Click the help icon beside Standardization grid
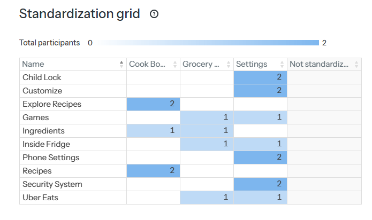Image resolution: width=372 pixels, height=220 pixels. point(154,14)
